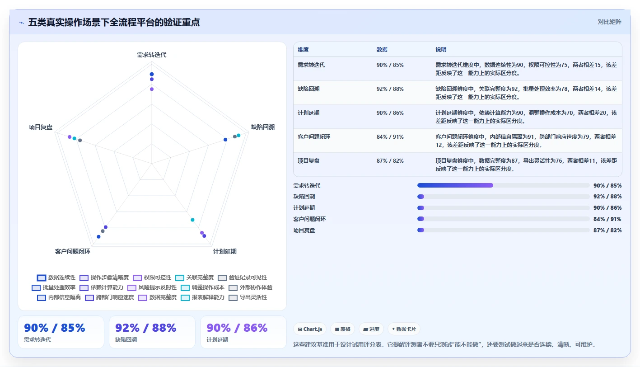Image resolution: width=640 pixels, height=367 pixels.
Task: Hide the 跨部门响应速度 legend entry
Action: pyautogui.click(x=110, y=297)
